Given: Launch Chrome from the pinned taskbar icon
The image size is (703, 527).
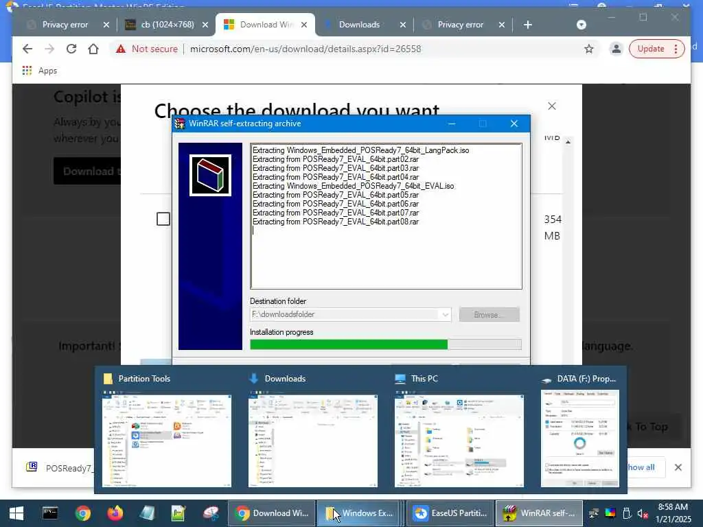Looking at the screenshot, I should pyautogui.click(x=82, y=513).
